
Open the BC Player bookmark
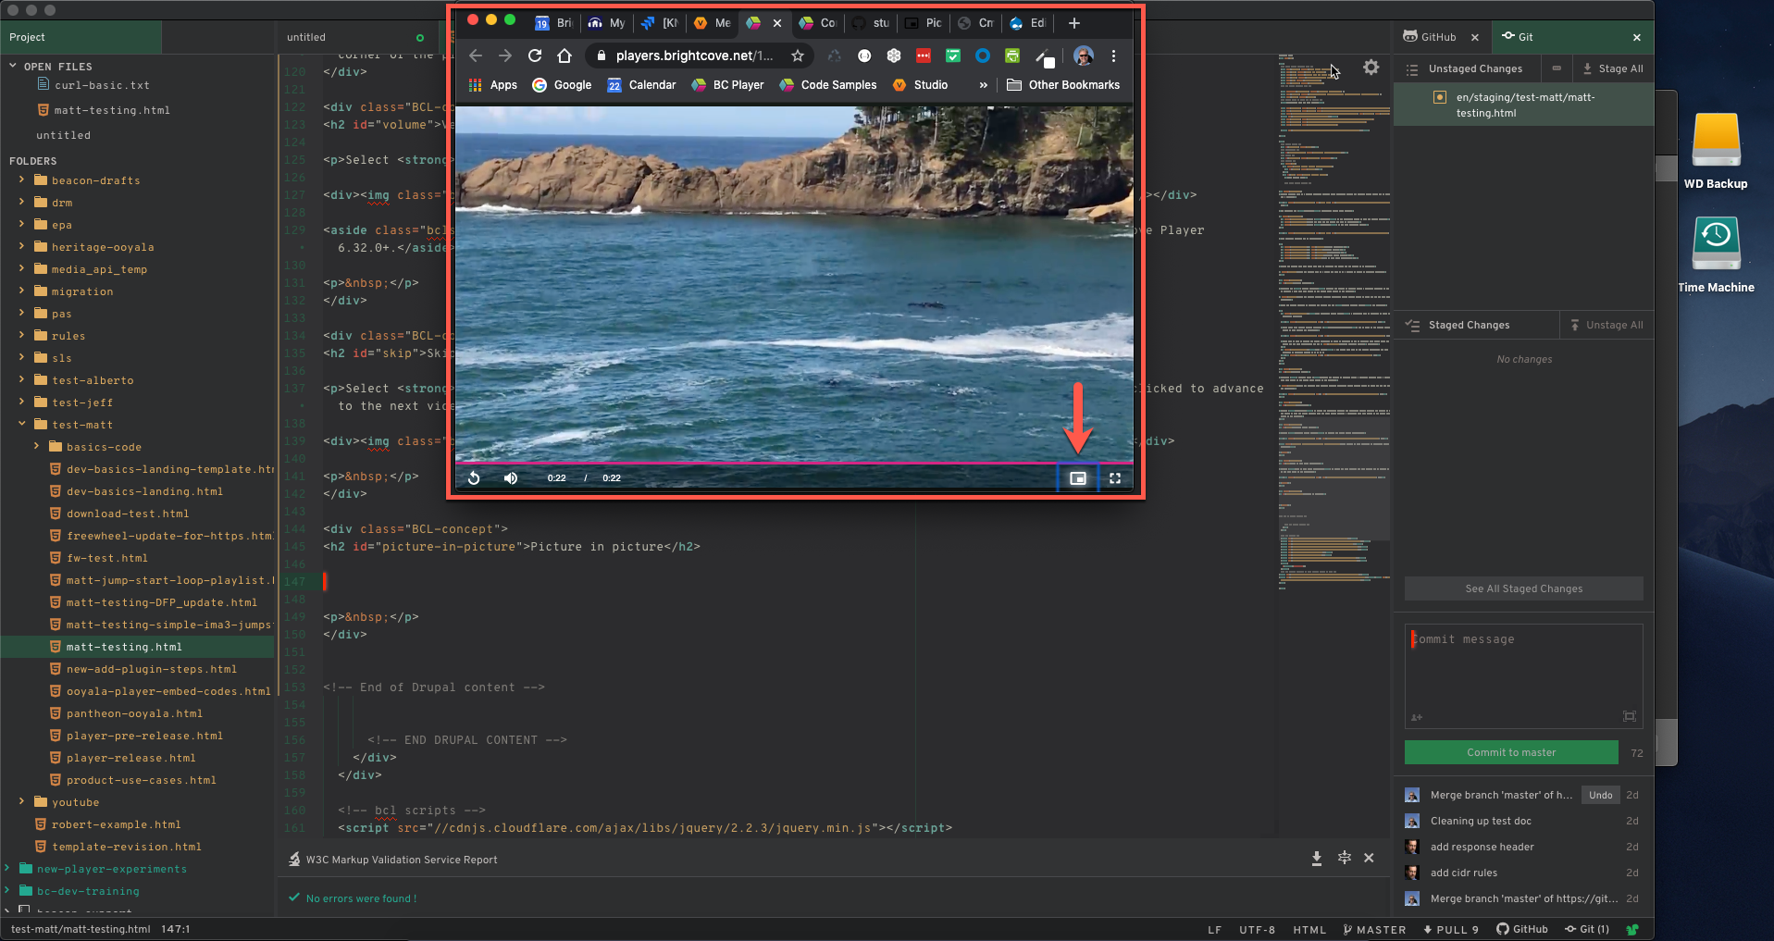(728, 85)
